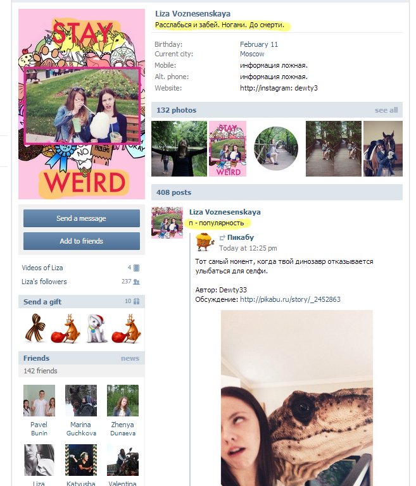Open the 'see all' photos link
Image resolution: width=416 pixels, height=486 pixels.
pyautogui.click(x=386, y=110)
